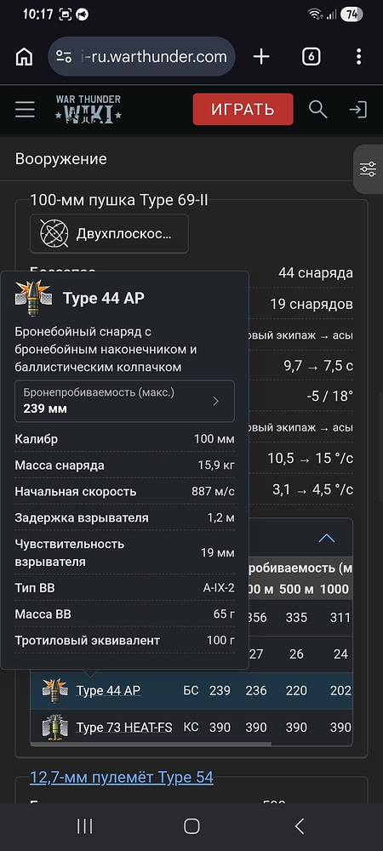Tap Тип ВВ A-IX-2 row
383x851 pixels.
pyautogui.click(x=124, y=588)
